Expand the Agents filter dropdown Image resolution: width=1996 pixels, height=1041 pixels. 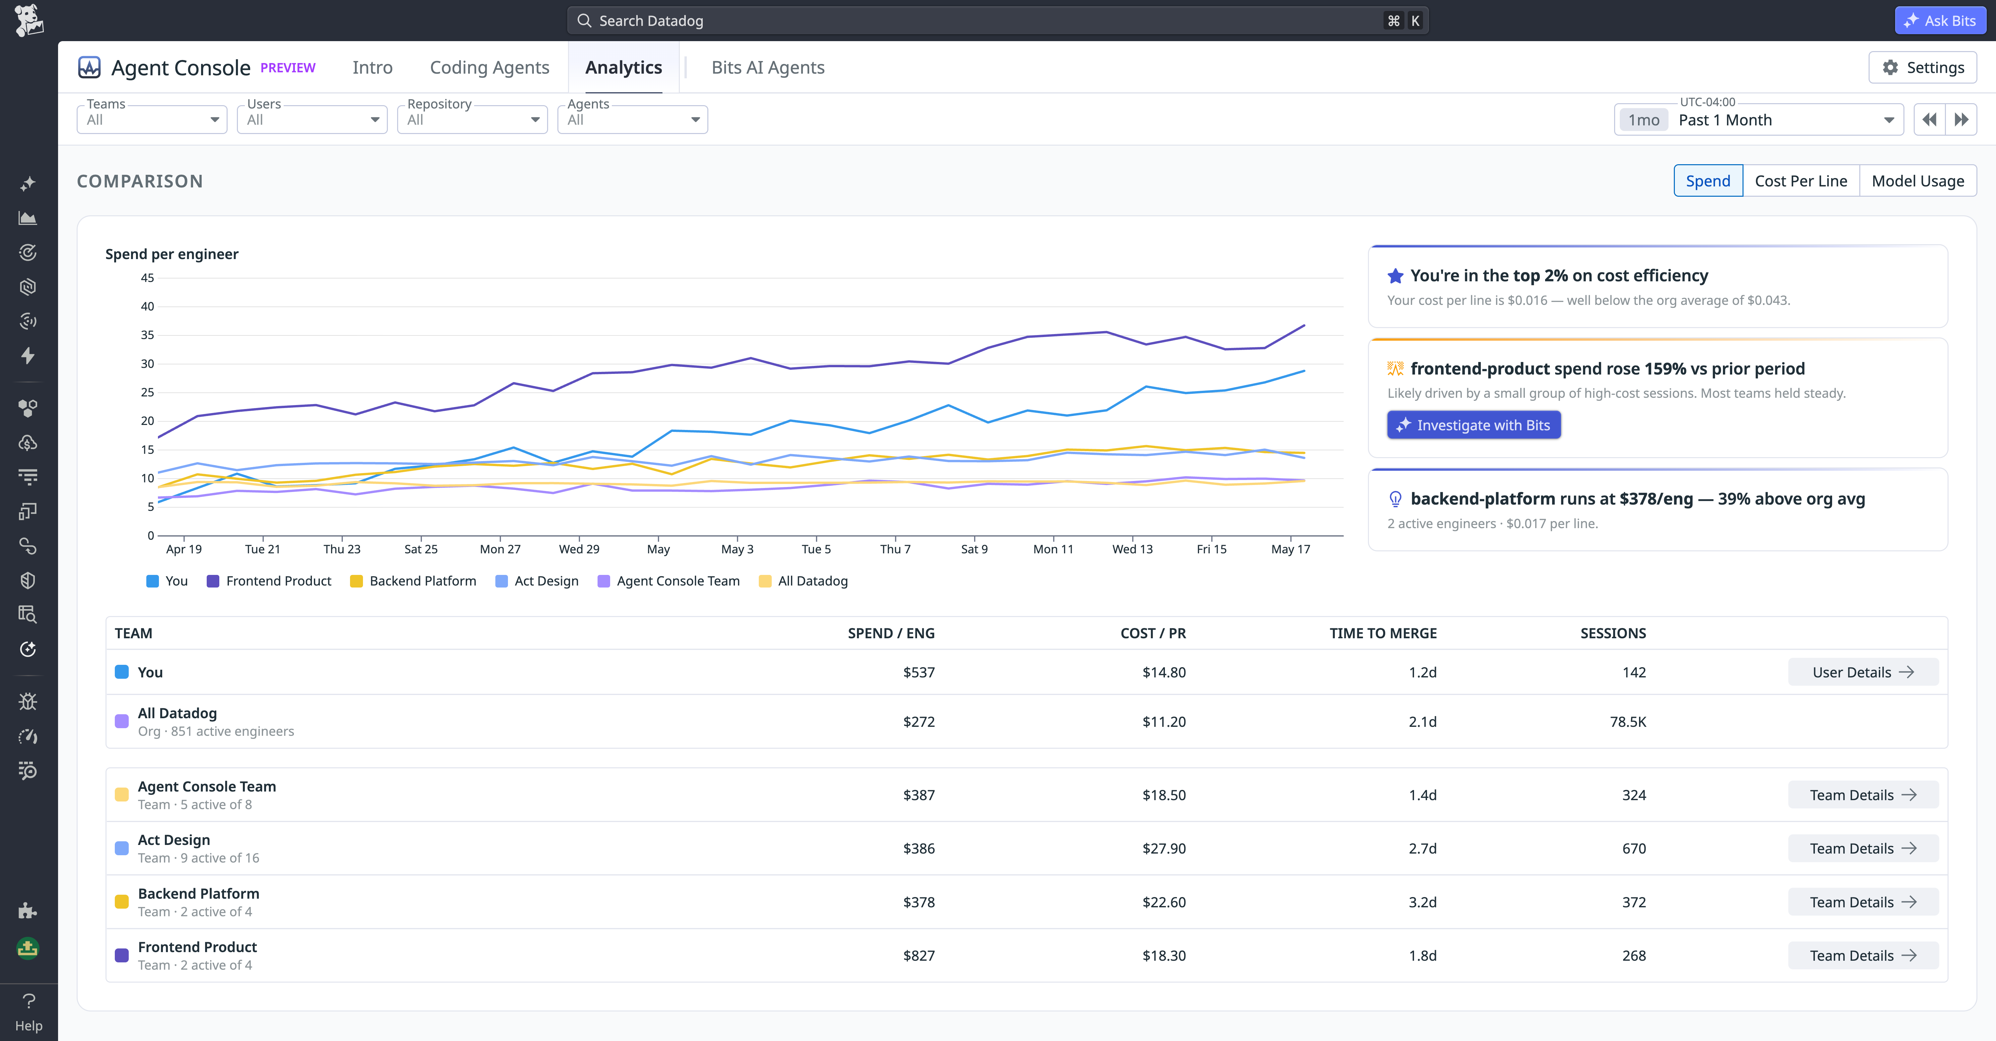(x=632, y=119)
